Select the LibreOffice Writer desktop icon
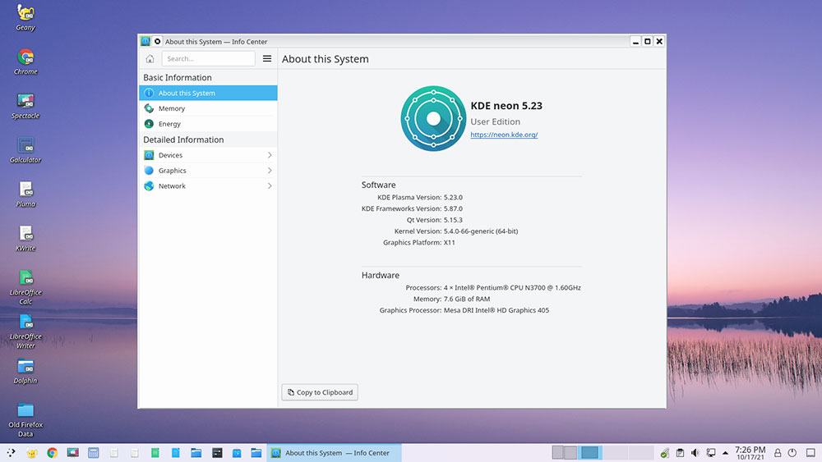The width and height of the screenshot is (822, 462). (x=25, y=332)
